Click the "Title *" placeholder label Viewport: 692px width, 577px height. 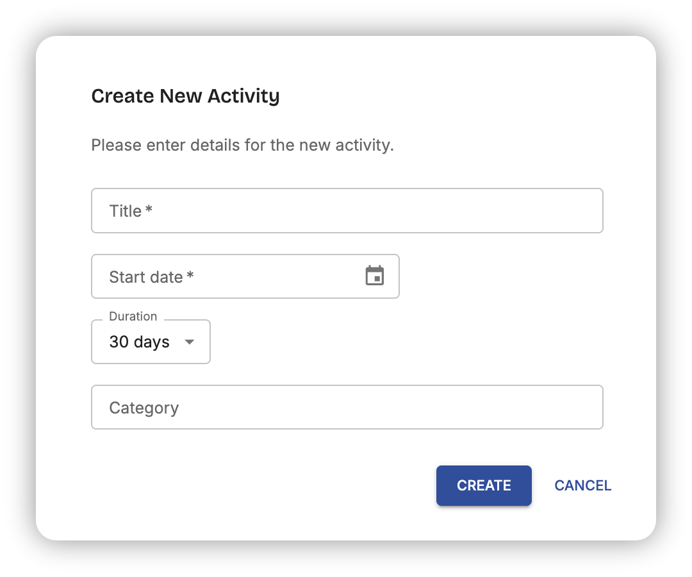click(x=130, y=211)
